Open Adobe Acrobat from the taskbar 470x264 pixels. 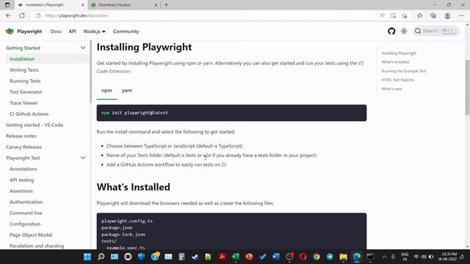[x=222, y=257]
